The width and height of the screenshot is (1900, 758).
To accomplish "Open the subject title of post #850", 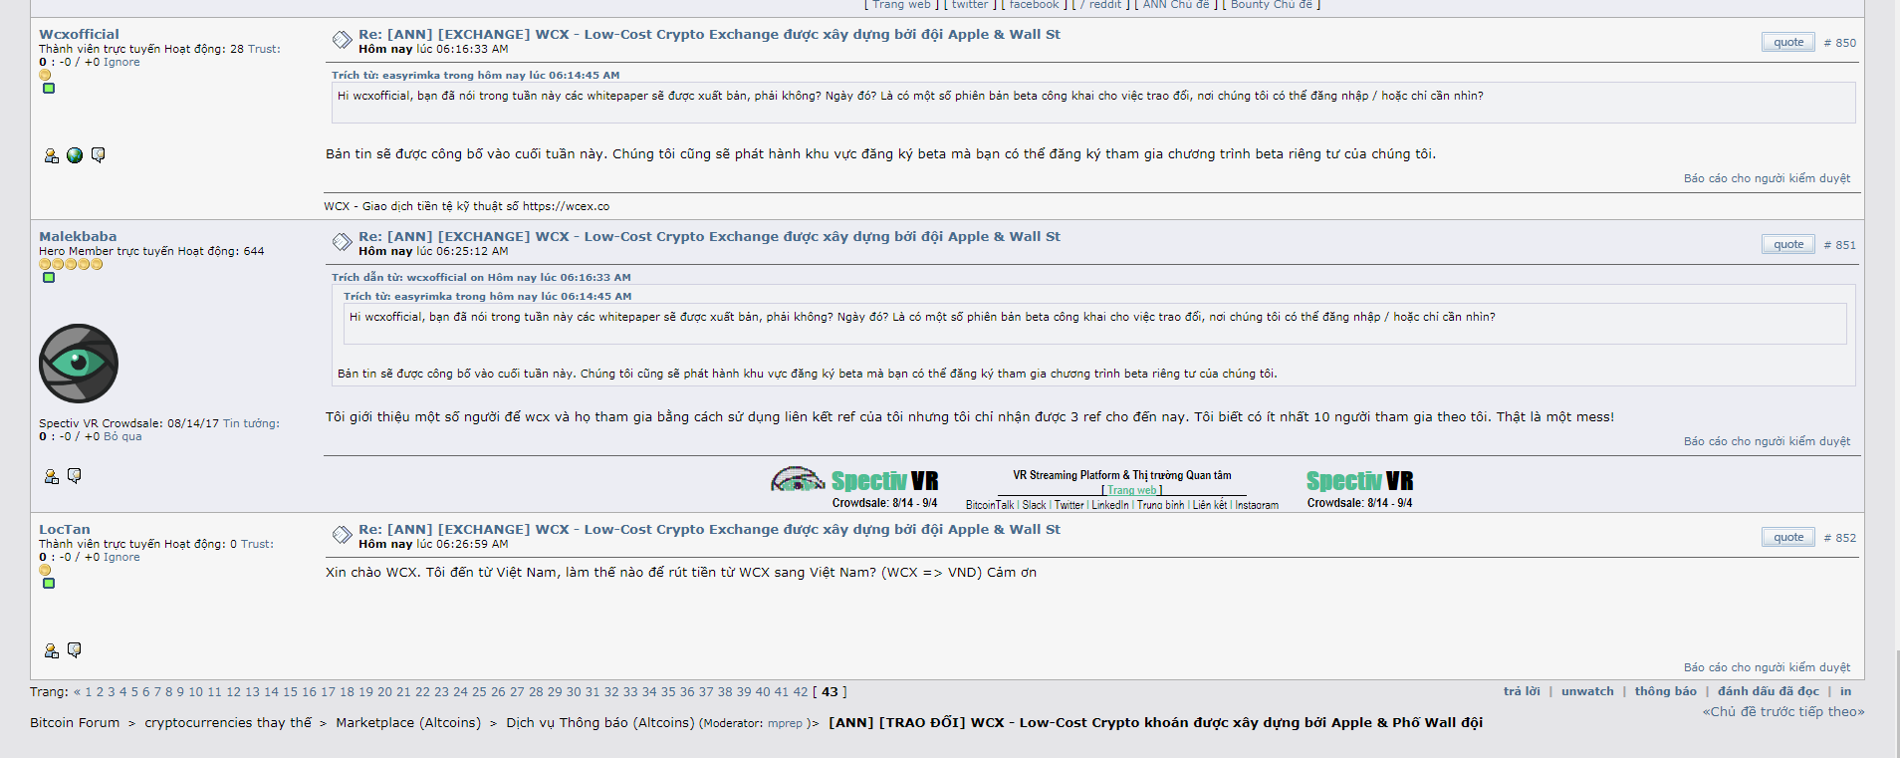I will coord(709,34).
